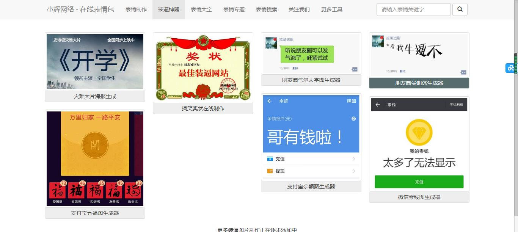Image resolution: width=518 pixels, height=232 pixels.
Task: Click the 灾难大片海报生成 caption
Action: (x=95, y=96)
